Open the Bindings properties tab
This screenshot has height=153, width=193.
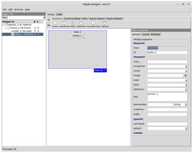155,35
